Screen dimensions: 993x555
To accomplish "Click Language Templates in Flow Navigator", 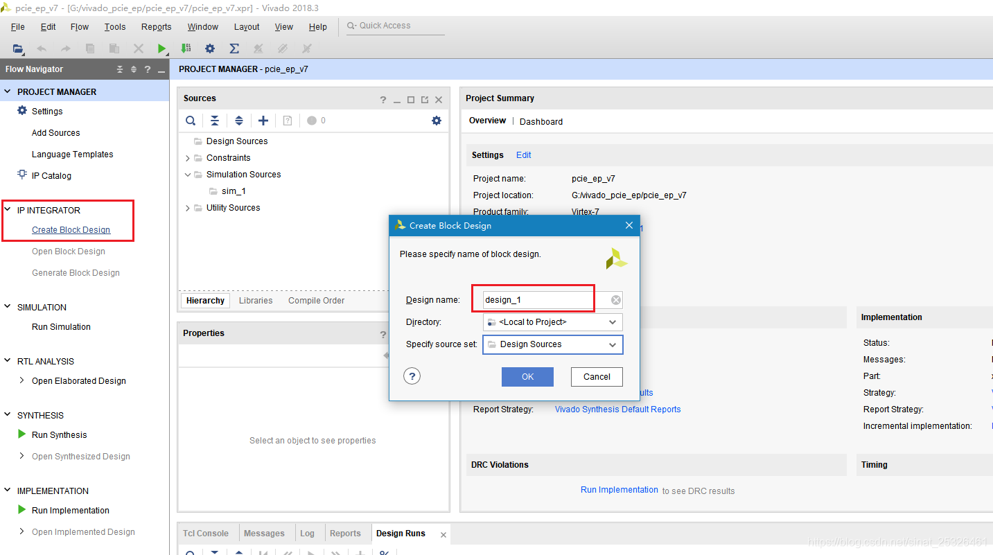I will [x=73, y=155].
